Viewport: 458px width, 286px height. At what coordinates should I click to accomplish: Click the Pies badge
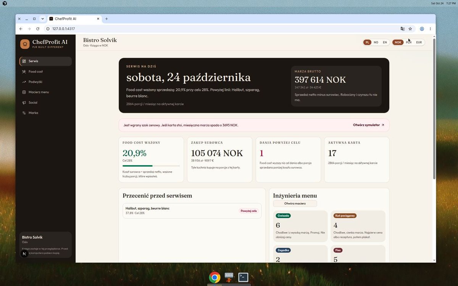[338, 251]
